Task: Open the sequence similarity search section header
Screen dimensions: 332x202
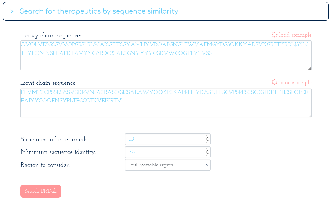Action: coord(166,11)
